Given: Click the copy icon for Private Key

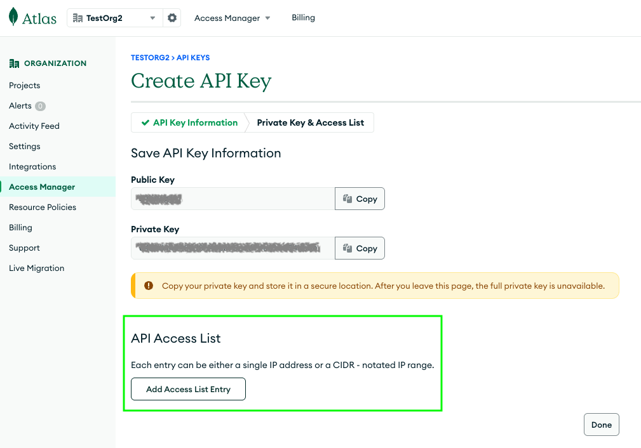Looking at the screenshot, I should (347, 248).
